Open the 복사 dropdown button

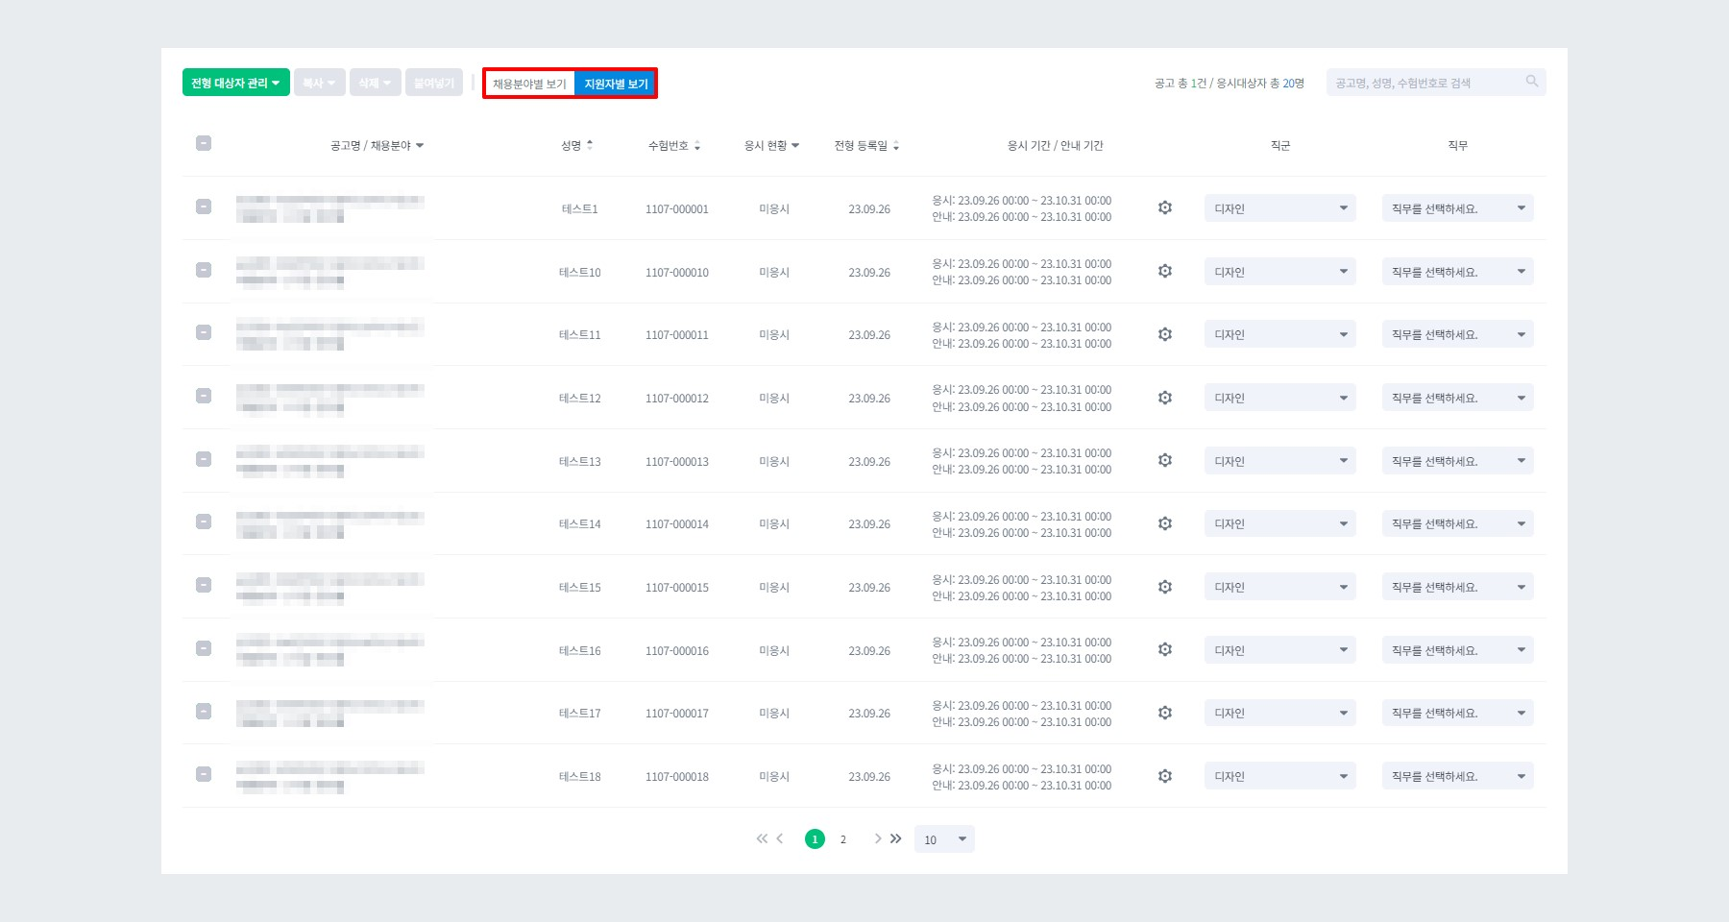click(320, 83)
